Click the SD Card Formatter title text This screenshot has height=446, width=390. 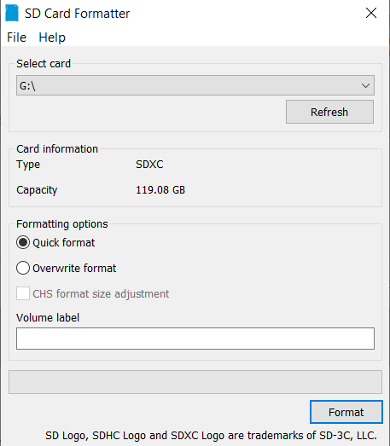77,14
